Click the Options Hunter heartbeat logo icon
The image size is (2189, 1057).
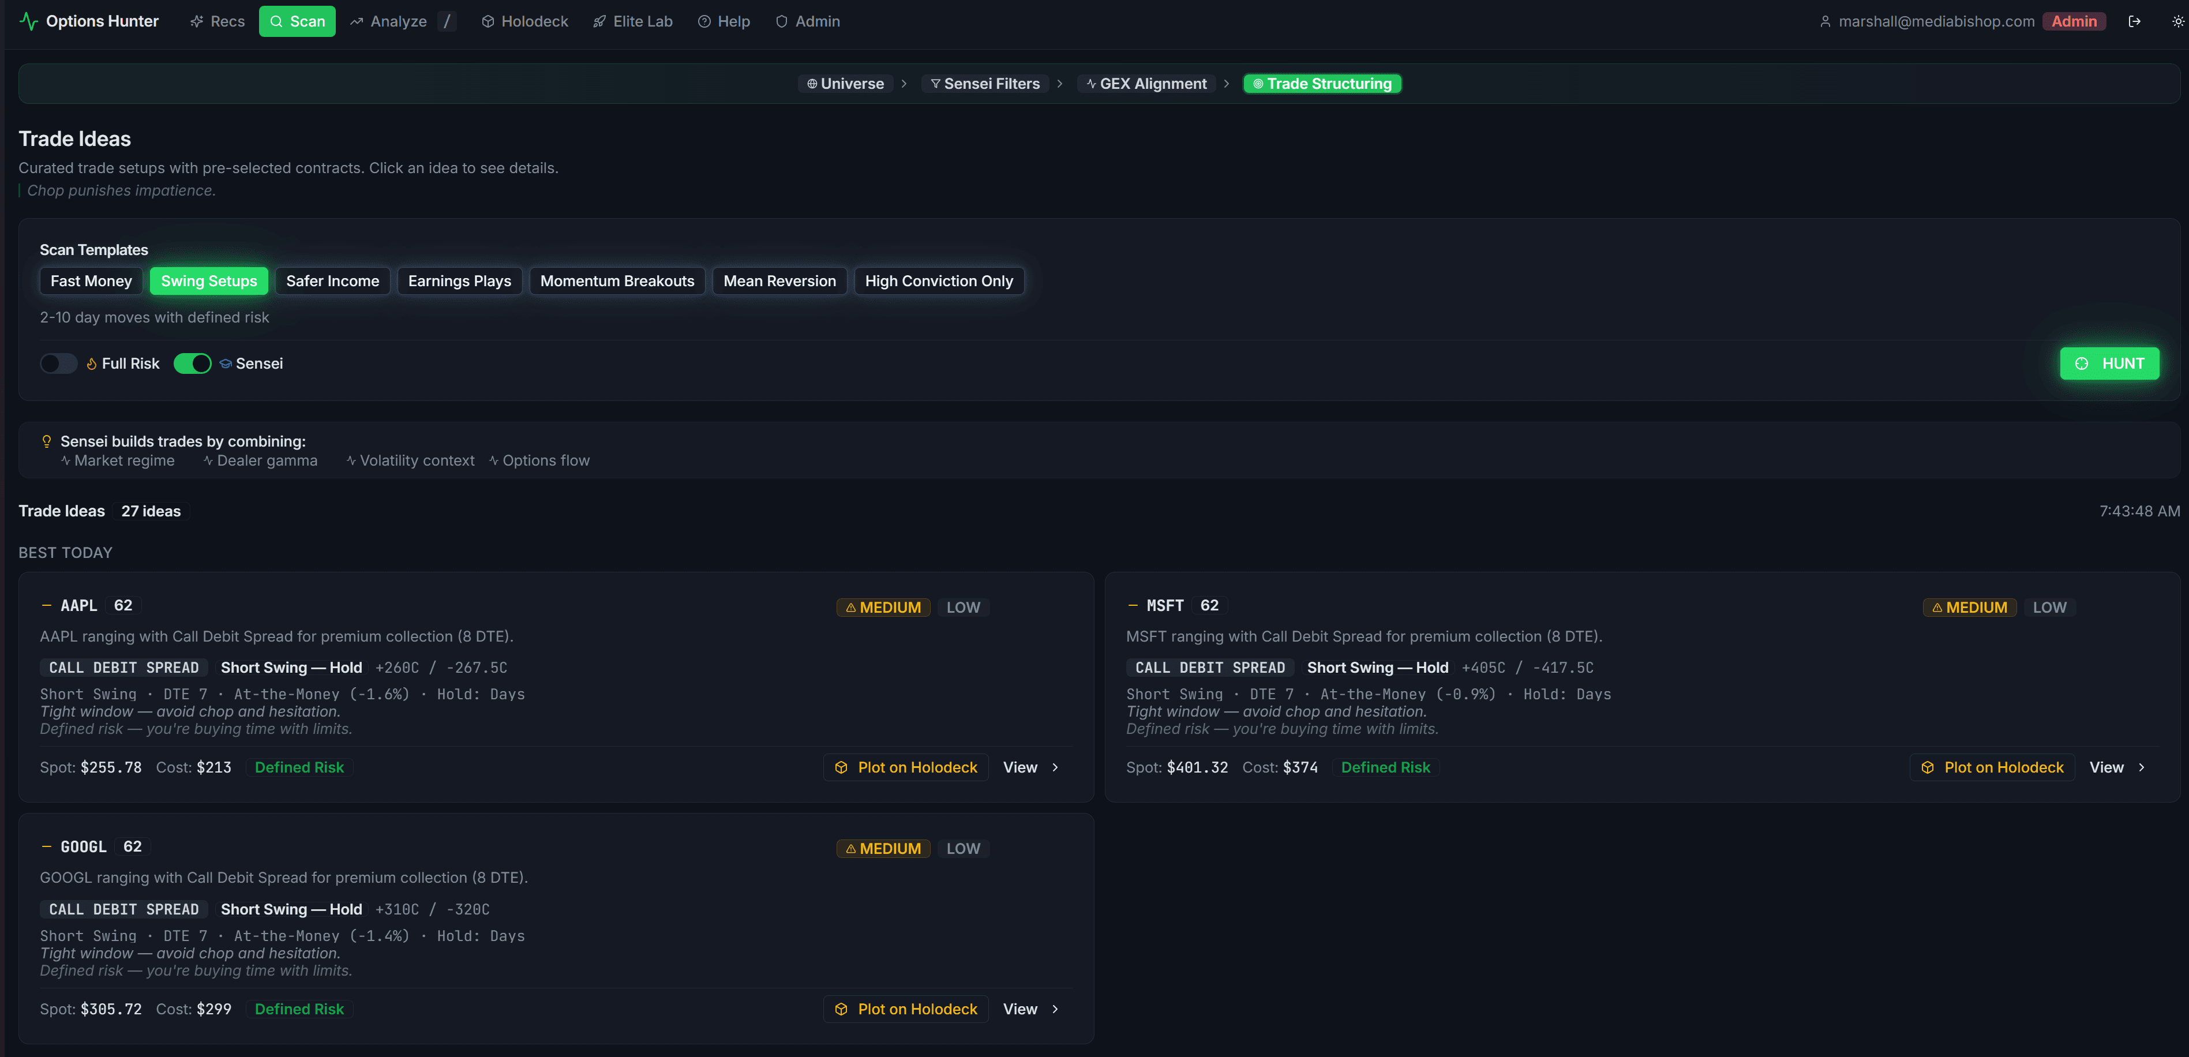click(x=29, y=21)
